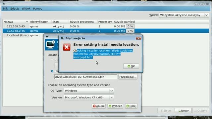Open the Plik menu
The height and width of the screenshot is (119, 212).
[5, 9]
